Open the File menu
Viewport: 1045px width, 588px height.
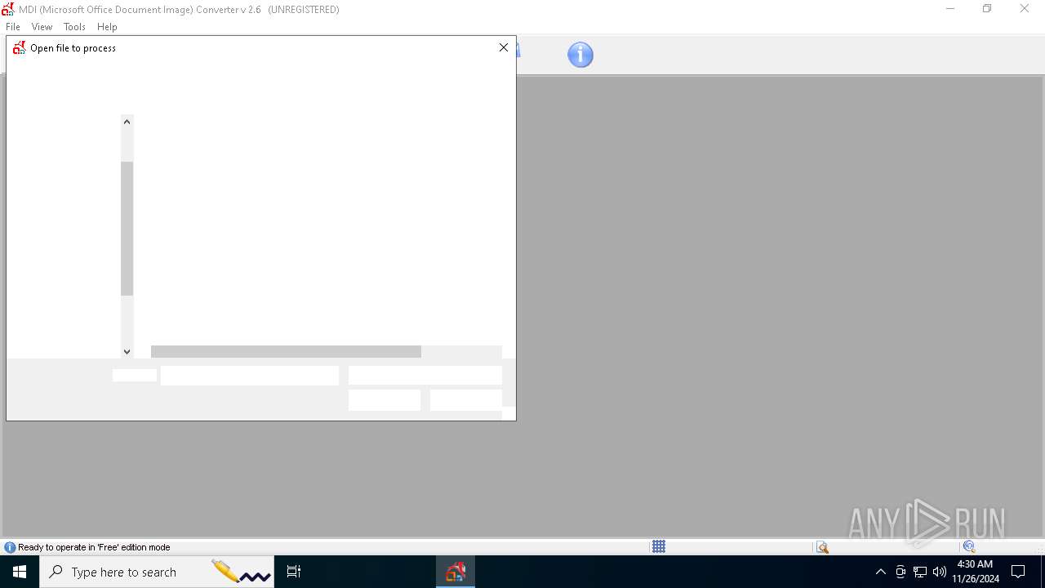point(13,27)
